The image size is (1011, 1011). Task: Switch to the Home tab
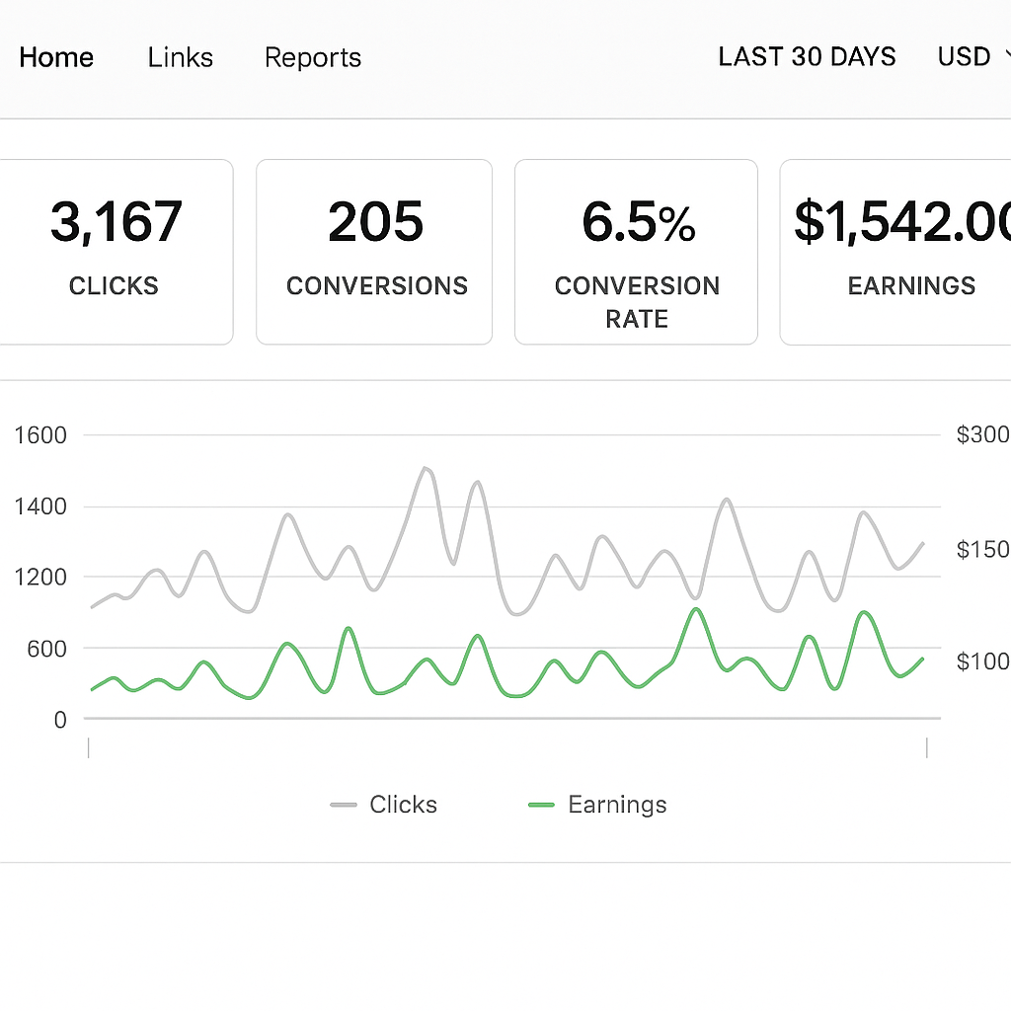pyautogui.click(x=56, y=57)
